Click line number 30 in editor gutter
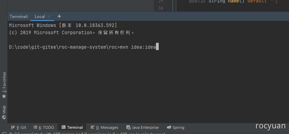This screenshot has height=134, width=289. (x=161, y=8)
